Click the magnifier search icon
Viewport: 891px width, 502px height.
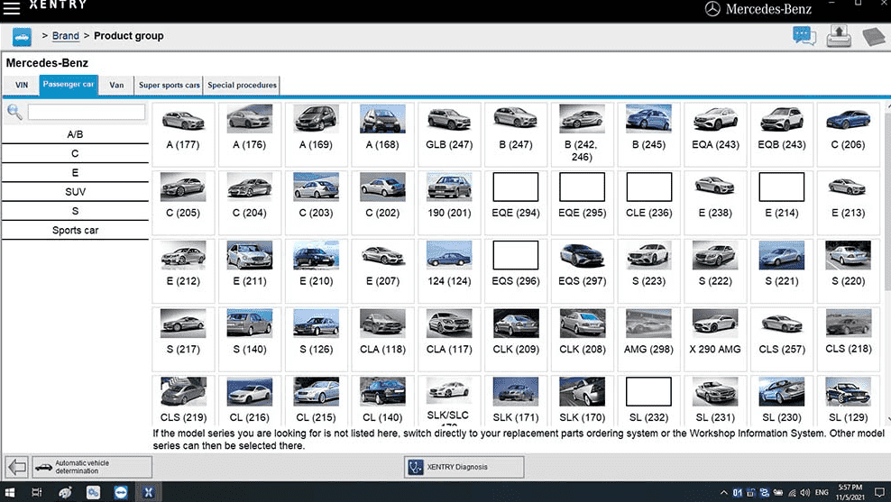14,112
